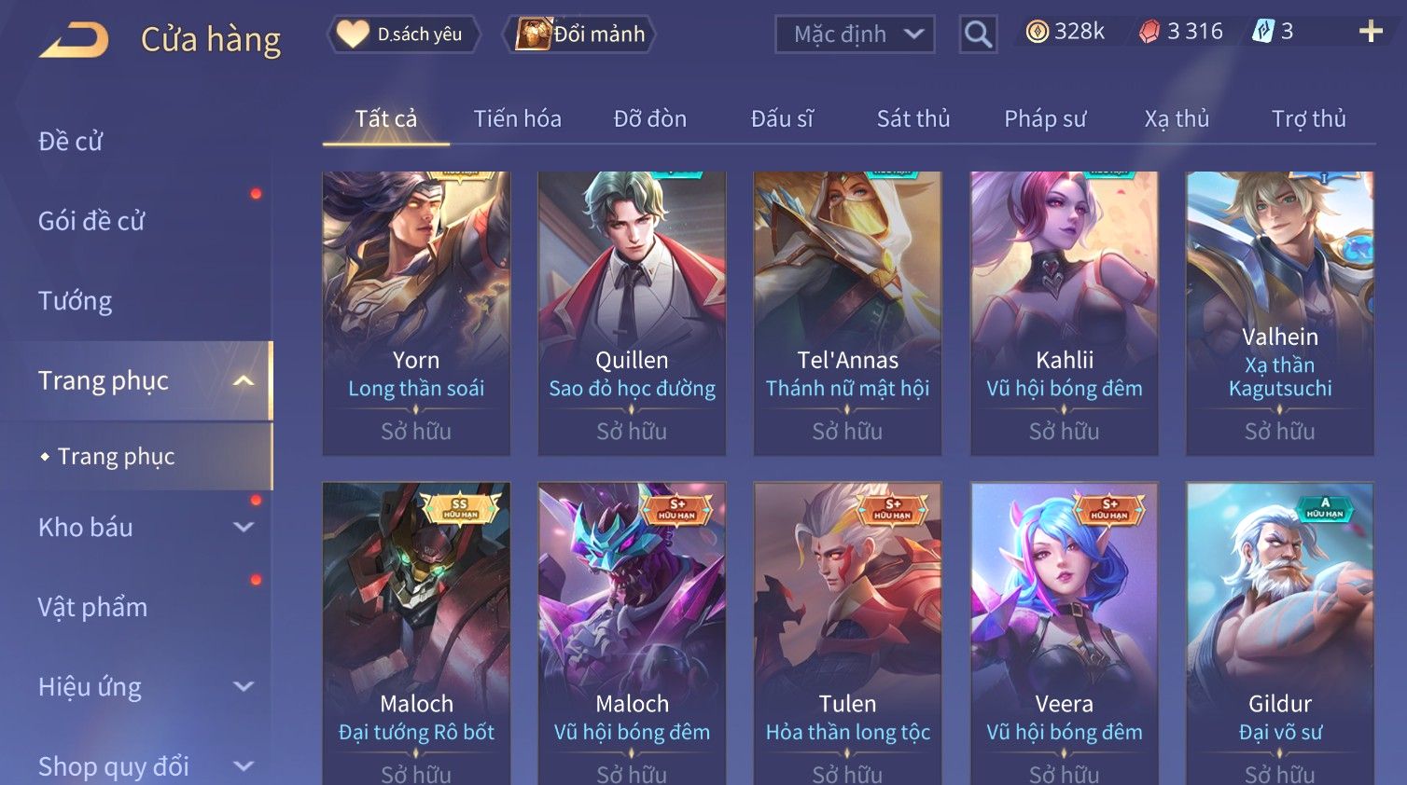1407x785 pixels.
Task: Open D.sách yêu heart wishlist
Action: click(x=404, y=34)
